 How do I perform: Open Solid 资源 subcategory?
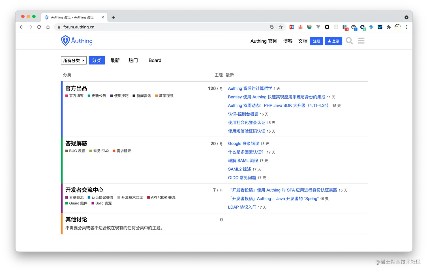(x=102, y=203)
